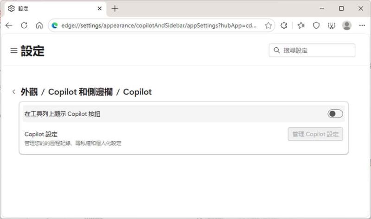The width and height of the screenshot is (371, 219).
Task: Open the Settings and more ellipsis menu
Action: tap(362, 25)
